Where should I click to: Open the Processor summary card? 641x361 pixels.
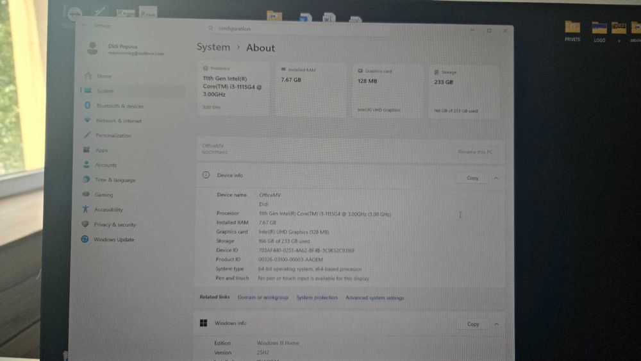click(x=233, y=88)
